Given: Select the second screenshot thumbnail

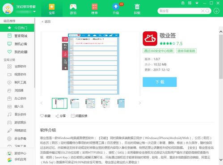Looking at the screenshot, I should [75, 103].
